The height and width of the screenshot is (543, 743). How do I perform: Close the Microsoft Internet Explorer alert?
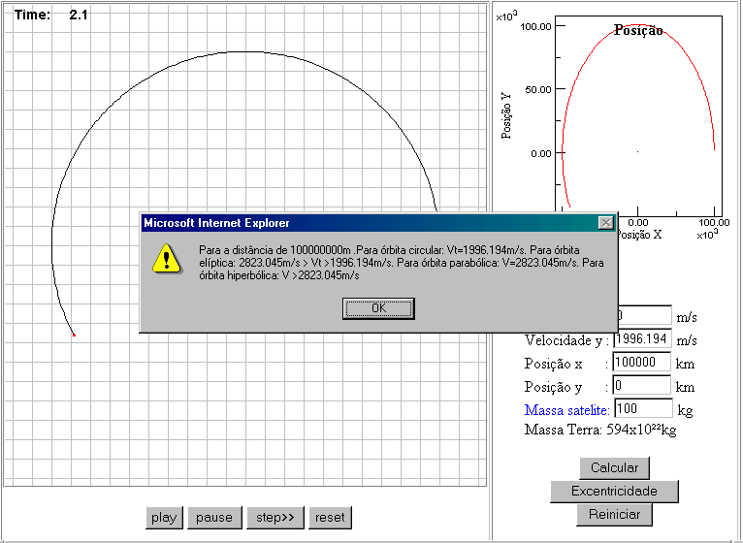click(606, 223)
